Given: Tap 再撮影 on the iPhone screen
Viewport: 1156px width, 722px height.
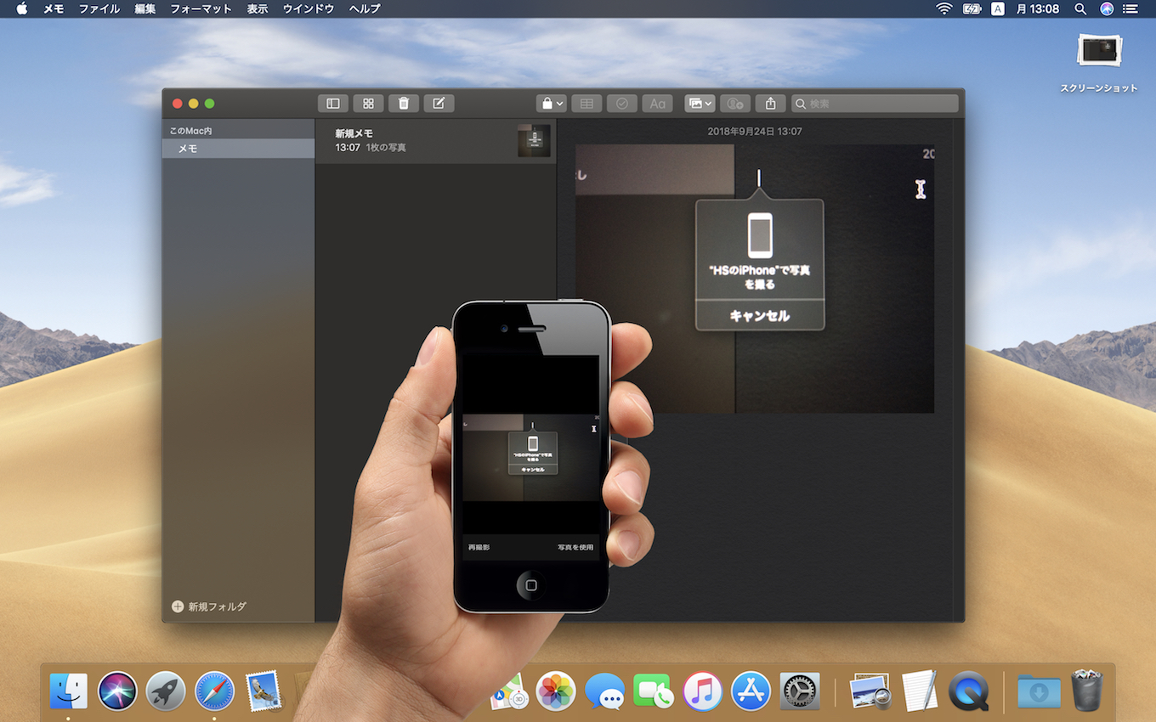Looking at the screenshot, I should pyautogui.click(x=479, y=548).
